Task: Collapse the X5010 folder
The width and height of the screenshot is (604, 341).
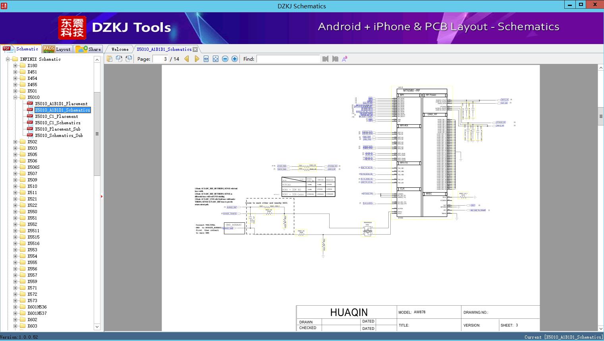Action: tap(15, 97)
